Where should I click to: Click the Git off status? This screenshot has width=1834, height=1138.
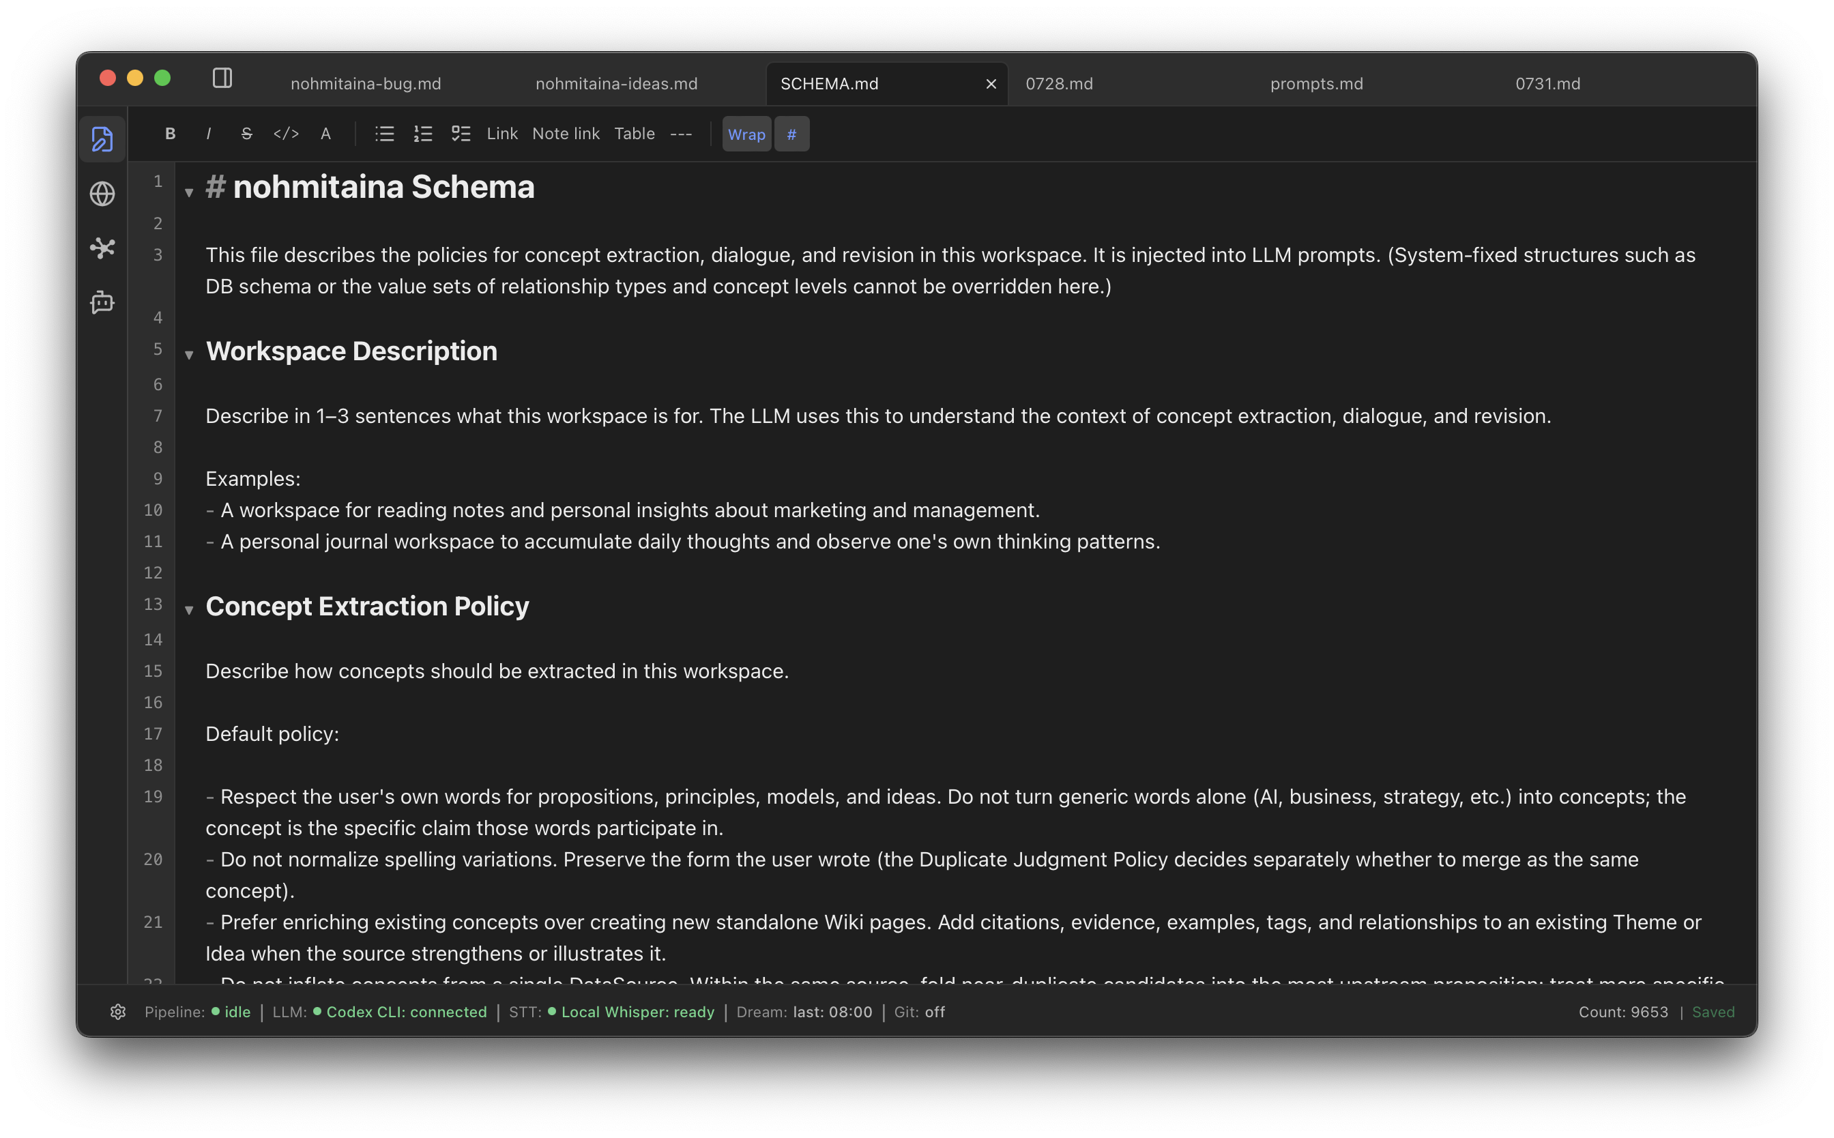click(x=919, y=1012)
